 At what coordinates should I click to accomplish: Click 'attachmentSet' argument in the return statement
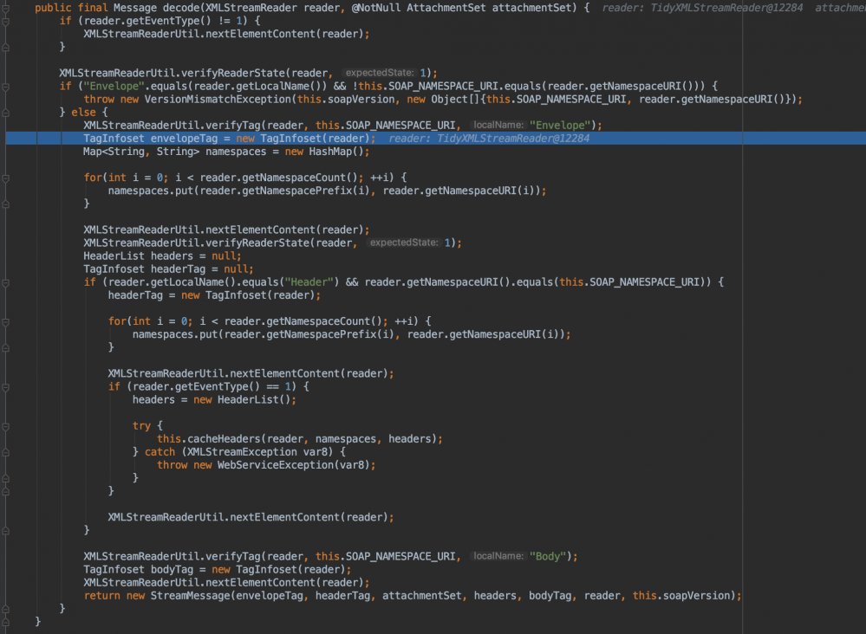coord(422,596)
